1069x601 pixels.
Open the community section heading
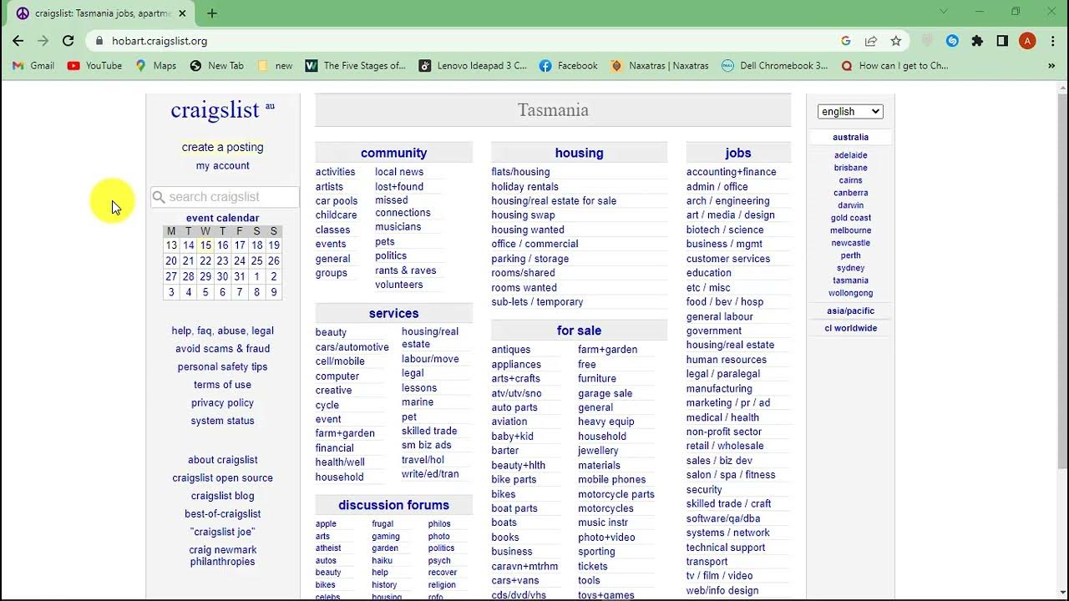tap(393, 153)
